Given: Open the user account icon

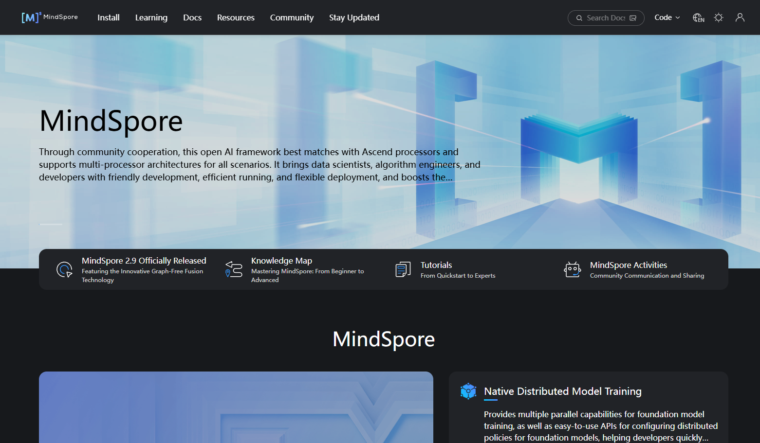Looking at the screenshot, I should pos(740,18).
